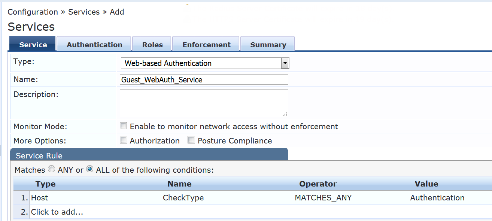Switch to the Authentication tab
492x221 pixels.
tap(94, 45)
